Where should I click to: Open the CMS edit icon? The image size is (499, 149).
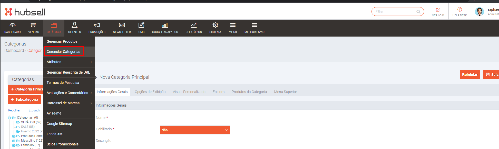(x=141, y=25)
